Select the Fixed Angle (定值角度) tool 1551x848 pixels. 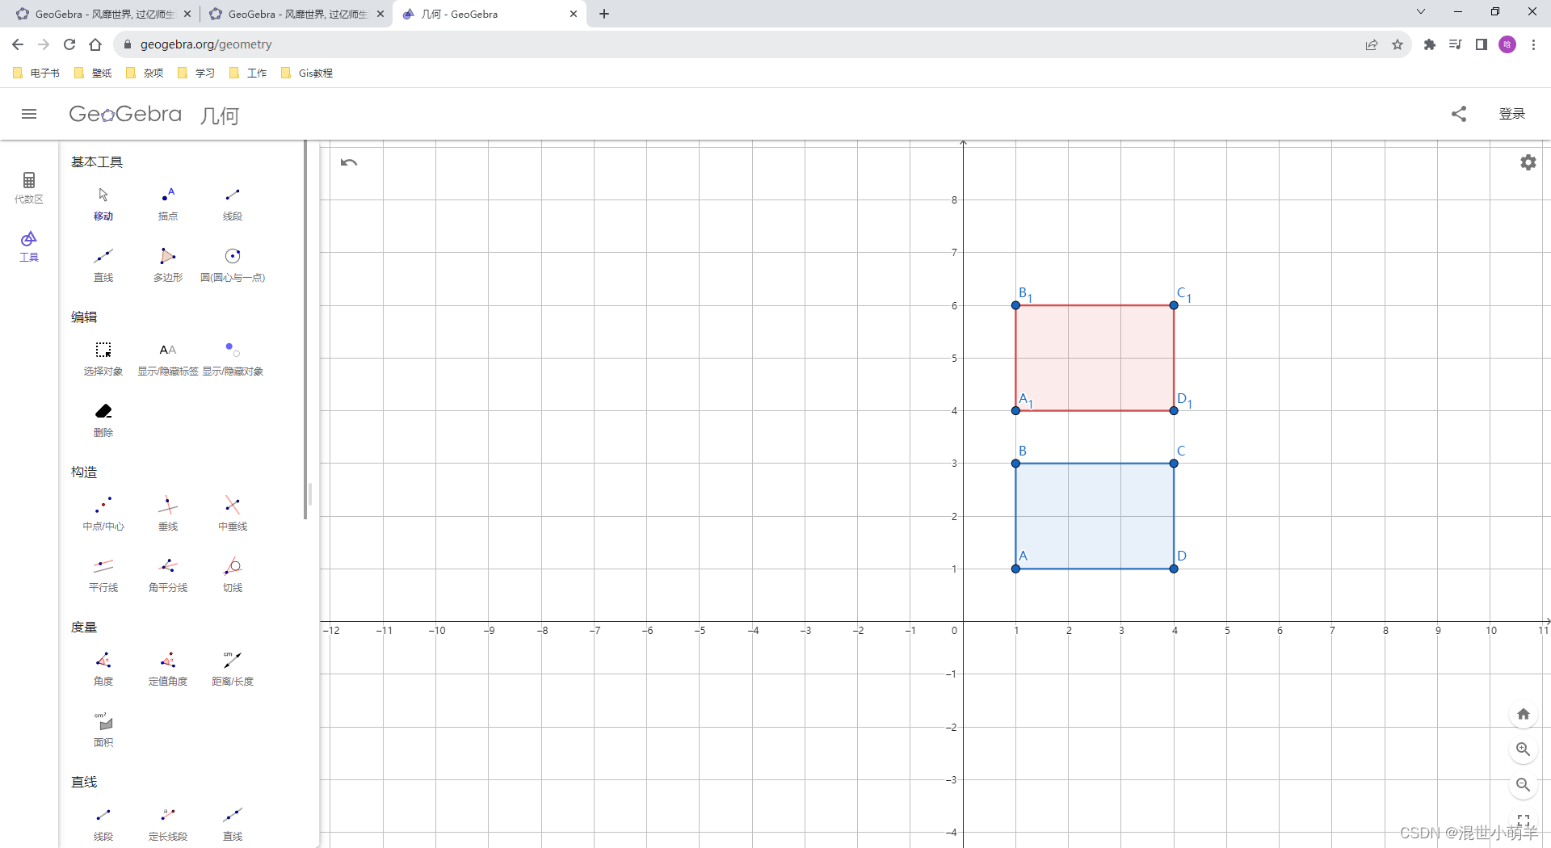(x=168, y=669)
